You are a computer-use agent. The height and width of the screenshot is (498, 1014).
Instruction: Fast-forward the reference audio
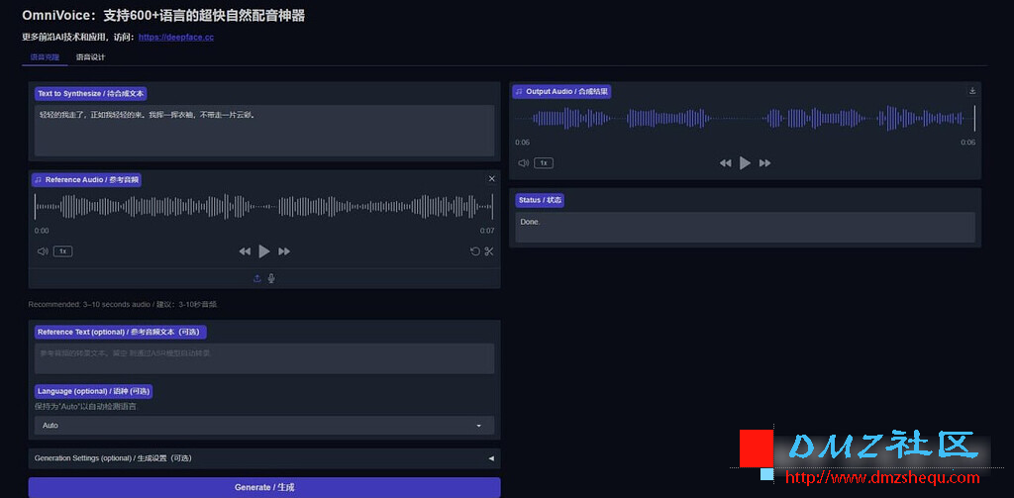(284, 251)
